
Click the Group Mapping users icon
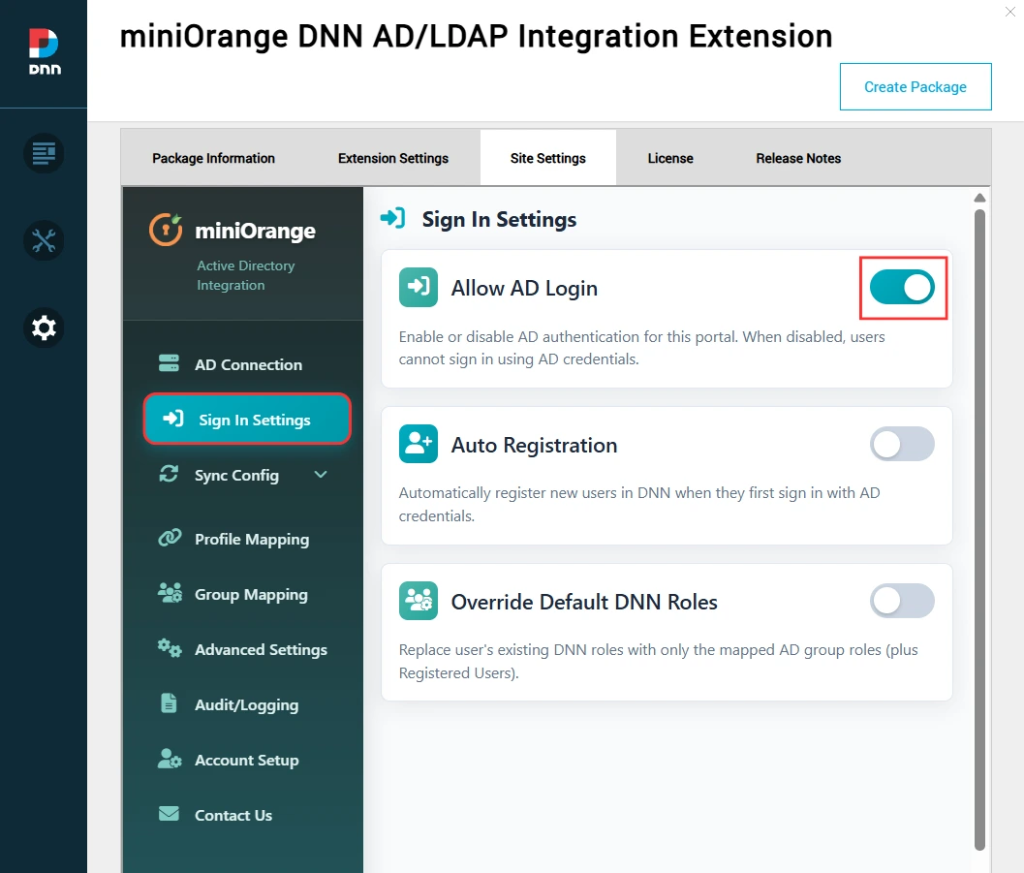point(170,593)
